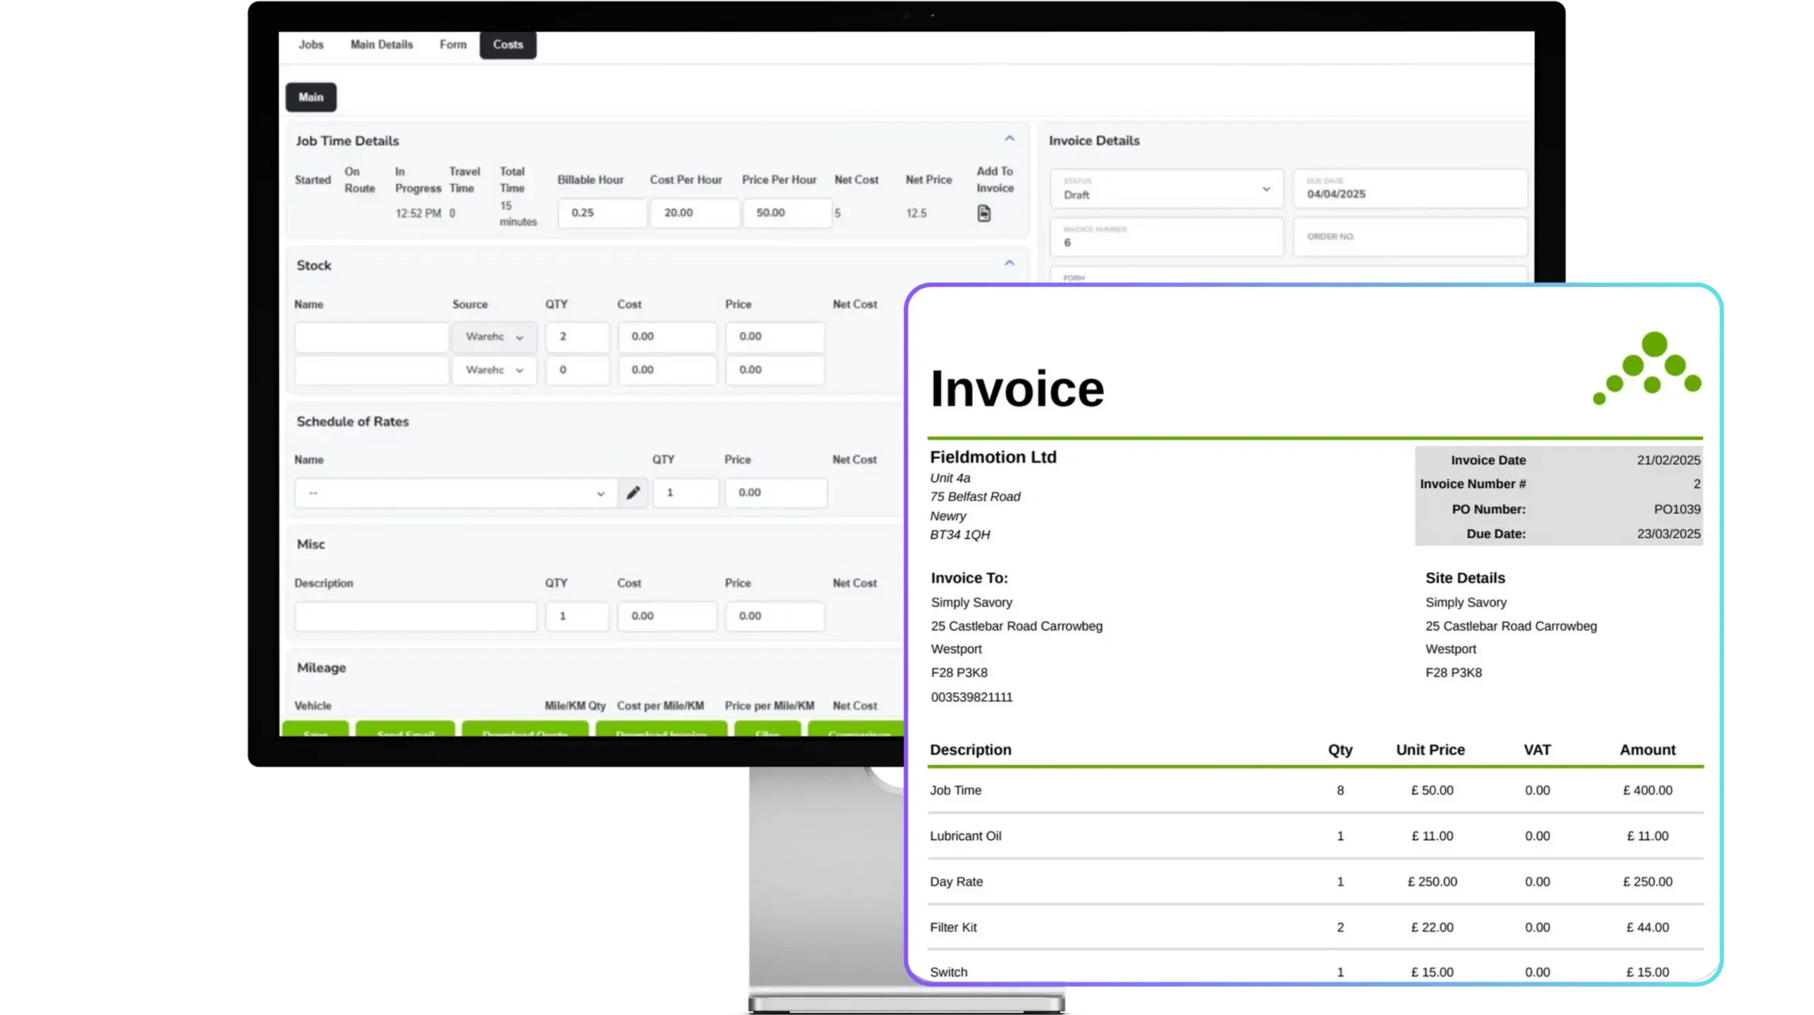Click the Lubricant Oil line item
The image size is (1814, 1015).
coord(1315,837)
